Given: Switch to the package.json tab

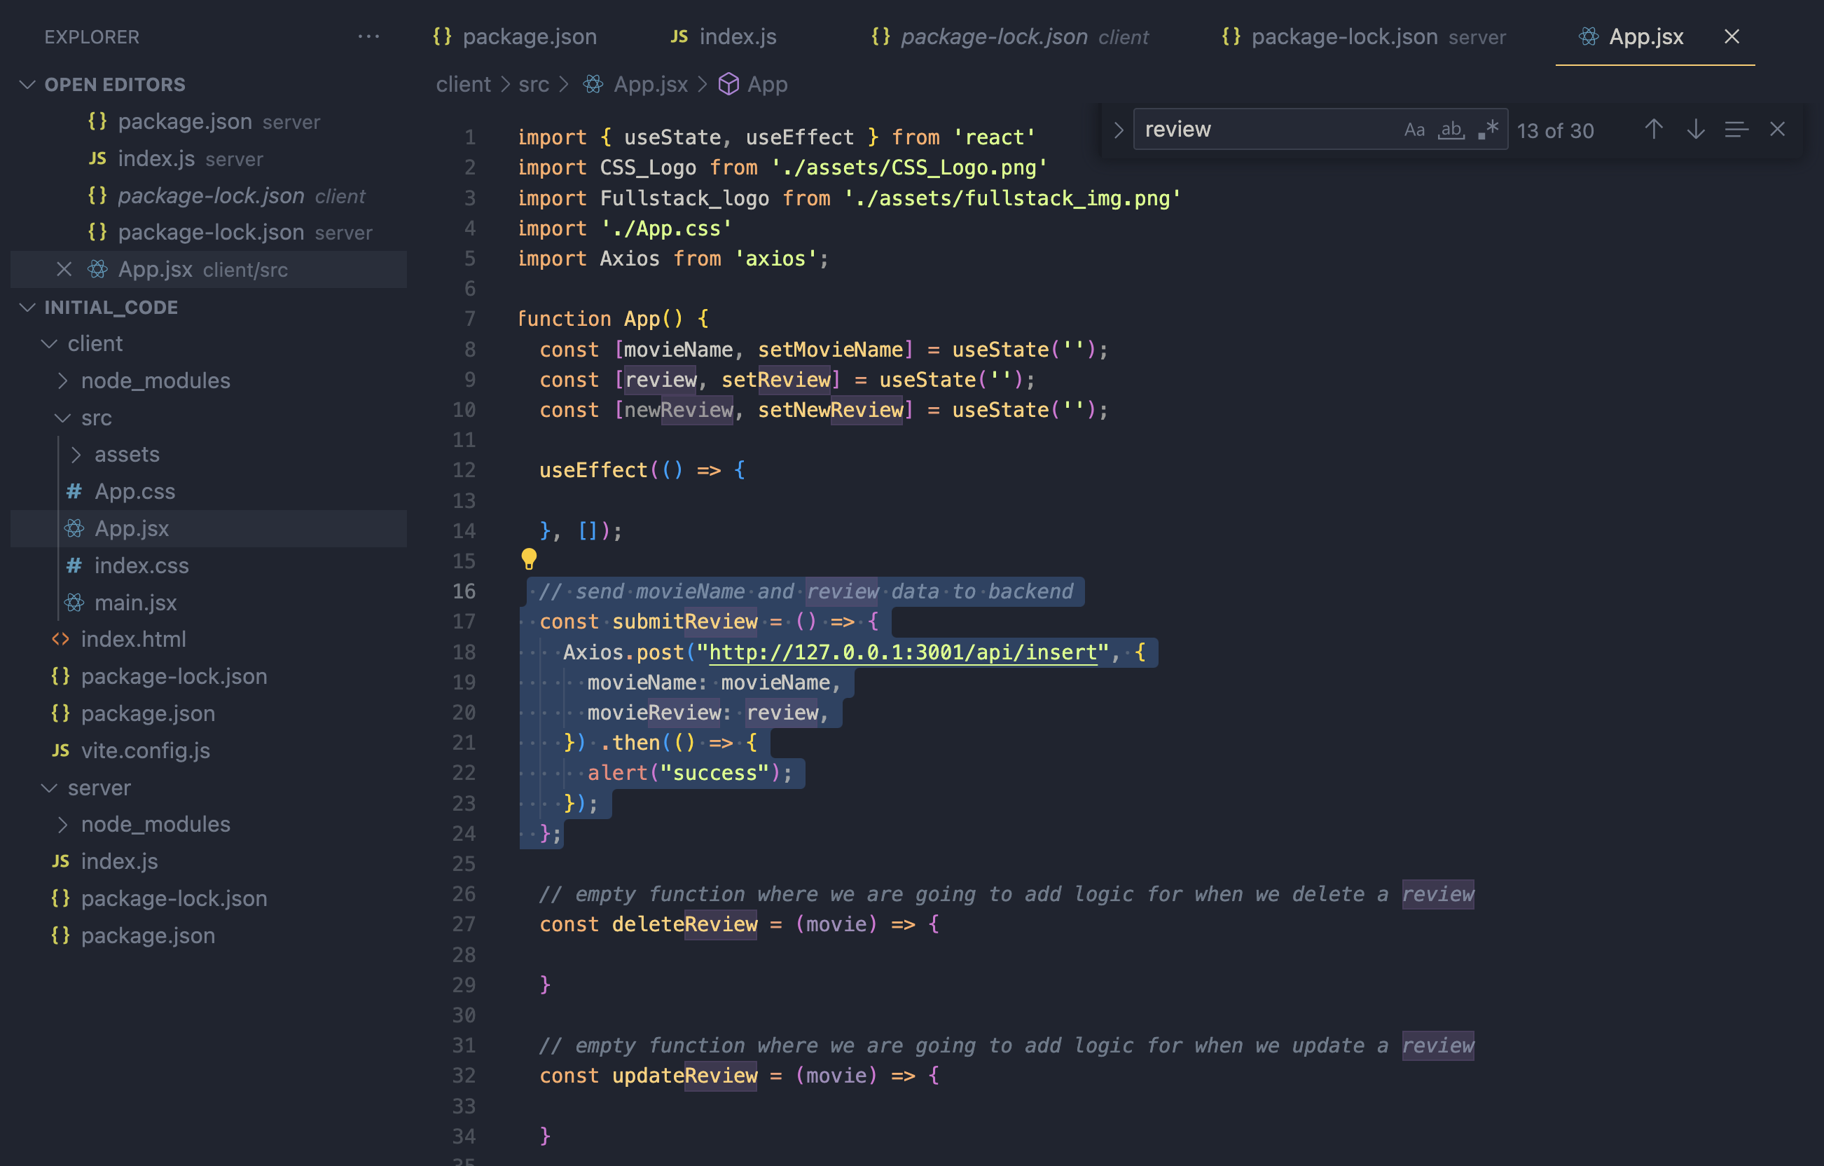Looking at the screenshot, I should pos(529,36).
